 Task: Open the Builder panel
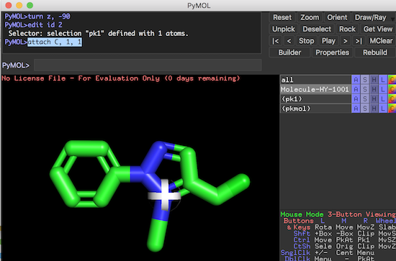click(289, 52)
